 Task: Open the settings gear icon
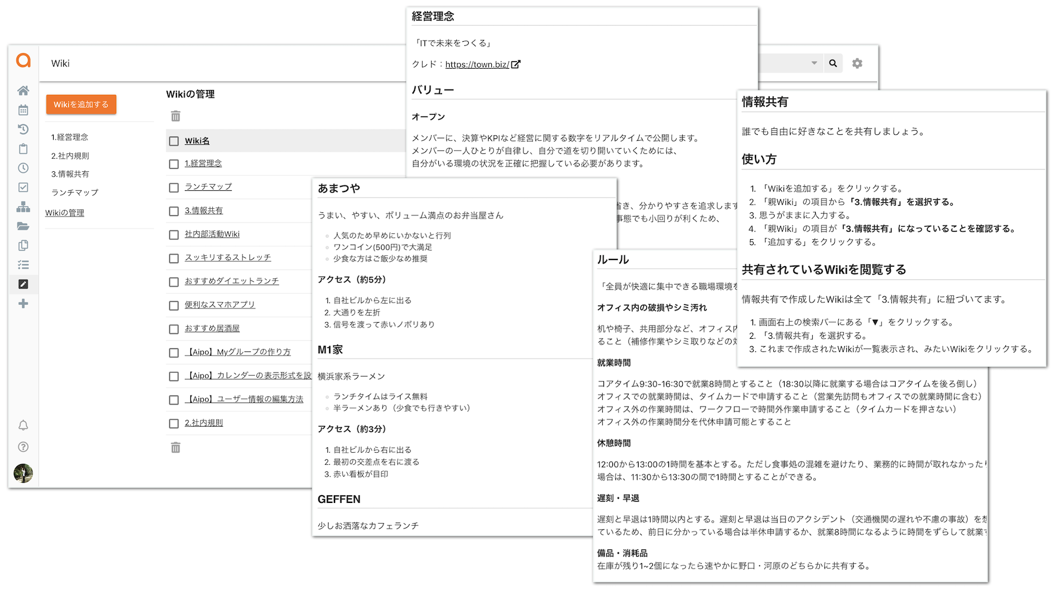tap(857, 63)
